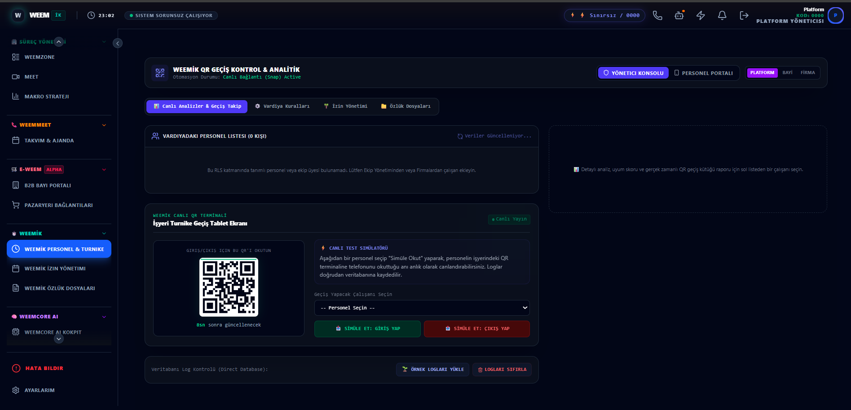Switch to Özlük Dosyaları tab

406,106
